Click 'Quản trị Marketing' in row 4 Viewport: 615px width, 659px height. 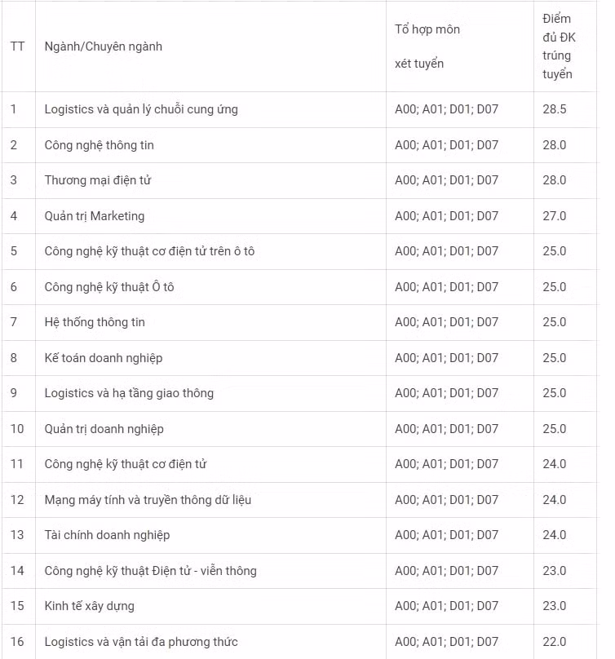click(x=95, y=216)
